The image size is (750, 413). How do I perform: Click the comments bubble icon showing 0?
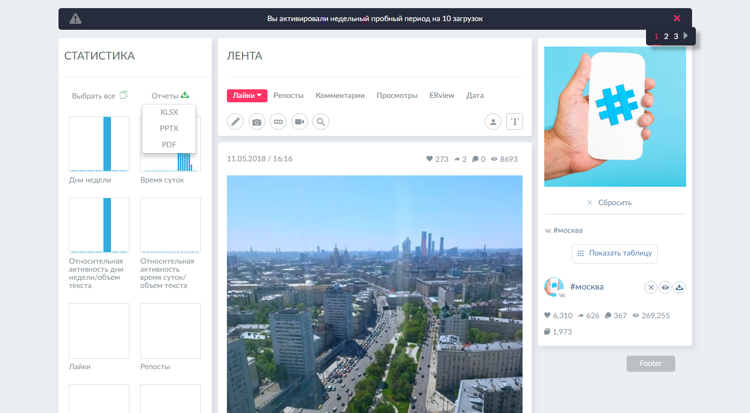[x=475, y=159]
